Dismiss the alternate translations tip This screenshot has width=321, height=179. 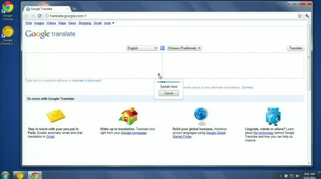247,88
